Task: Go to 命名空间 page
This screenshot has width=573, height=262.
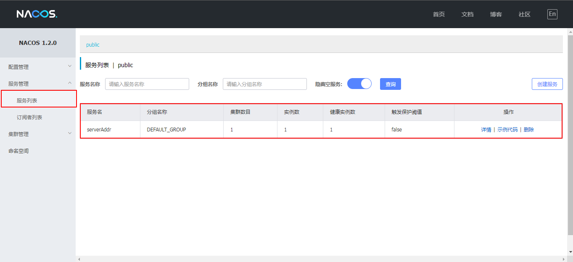Action: [18, 151]
